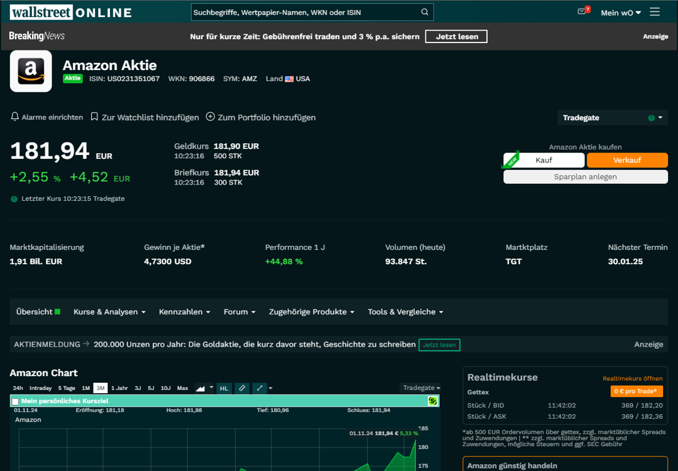
Task: Click the +44,88 % performance value
Action: tap(283, 262)
